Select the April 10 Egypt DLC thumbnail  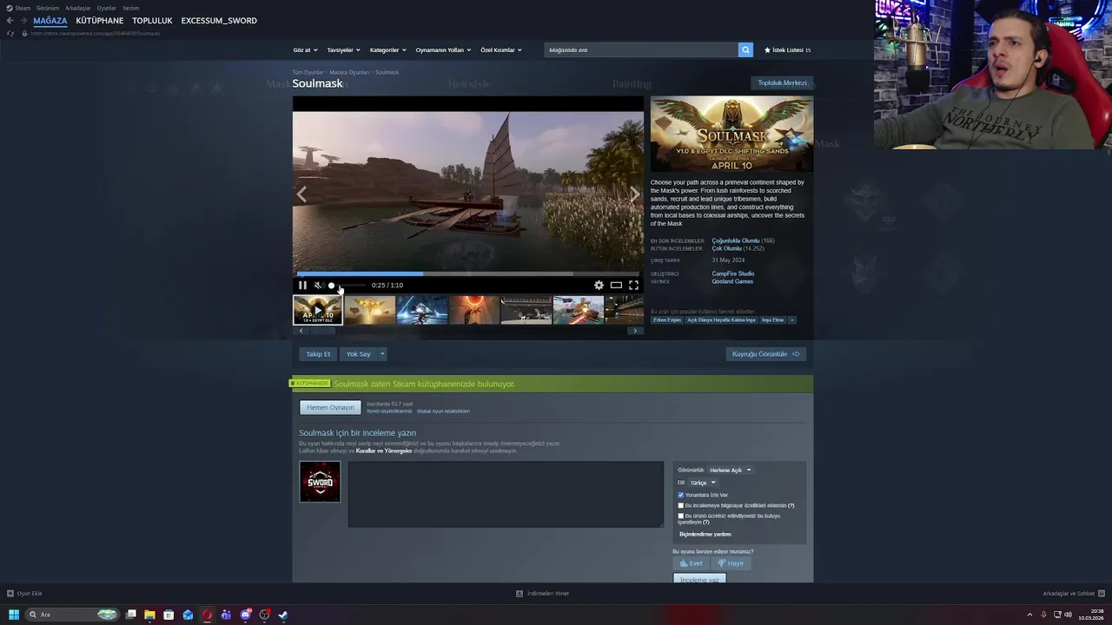(318, 310)
